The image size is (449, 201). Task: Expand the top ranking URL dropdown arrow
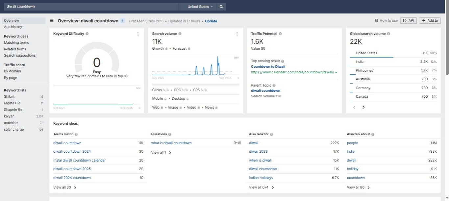point(336,72)
